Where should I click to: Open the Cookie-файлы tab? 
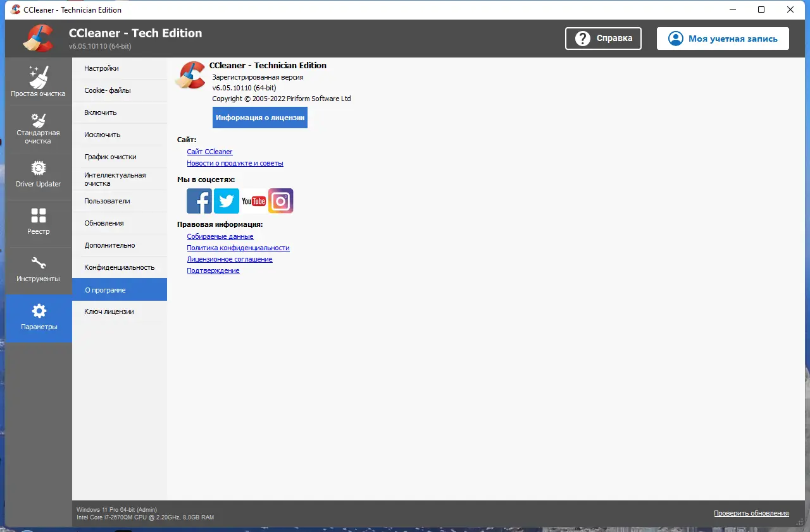click(x=120, y=90)
